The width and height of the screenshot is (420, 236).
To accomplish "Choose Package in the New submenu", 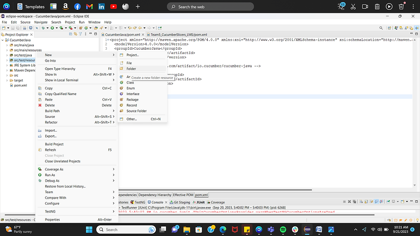I will pyautogui.click(x=142, y=99).
